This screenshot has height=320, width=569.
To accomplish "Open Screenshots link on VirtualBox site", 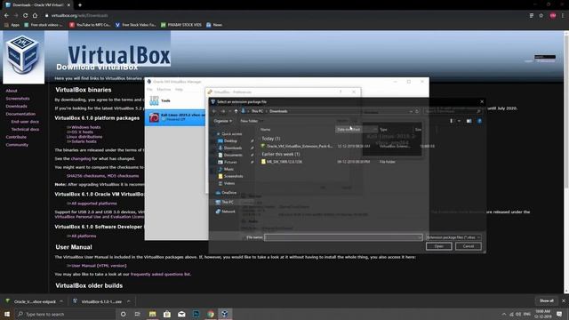I will pos(18,99).
